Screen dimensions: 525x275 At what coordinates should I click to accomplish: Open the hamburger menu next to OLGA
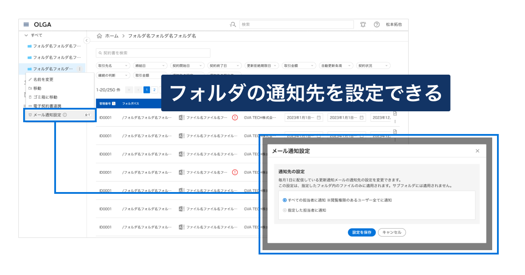26,24
